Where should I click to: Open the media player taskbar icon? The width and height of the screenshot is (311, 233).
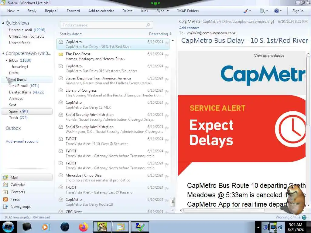click(x=46, y=227)
